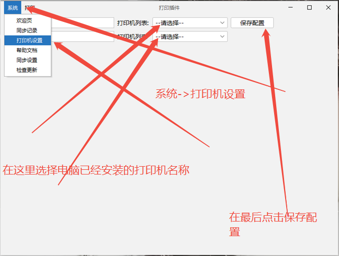
Task: Select 检查更新 menu item
Action: click(28, 70)
